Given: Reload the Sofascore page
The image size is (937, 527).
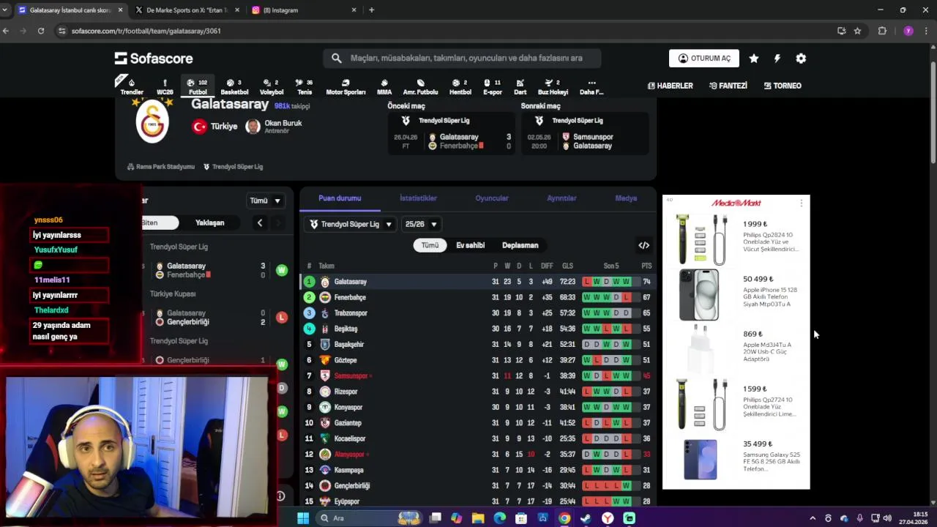Looking at the screenshot, I should point(41,31).
